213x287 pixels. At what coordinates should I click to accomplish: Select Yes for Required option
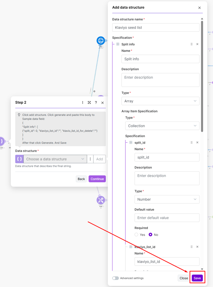click(x=137, y=235)
